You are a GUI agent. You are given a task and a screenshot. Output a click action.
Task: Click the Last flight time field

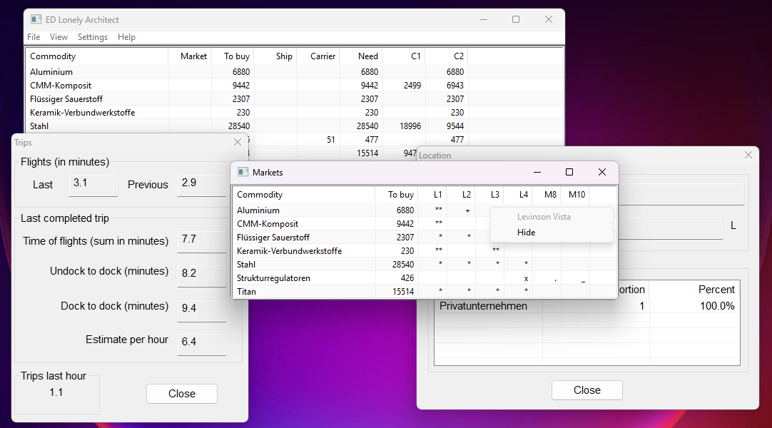coord(93,185)
